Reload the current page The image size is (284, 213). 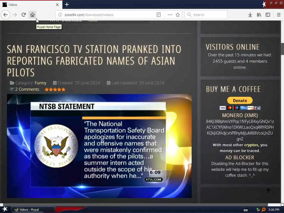[x=24, y=15]
